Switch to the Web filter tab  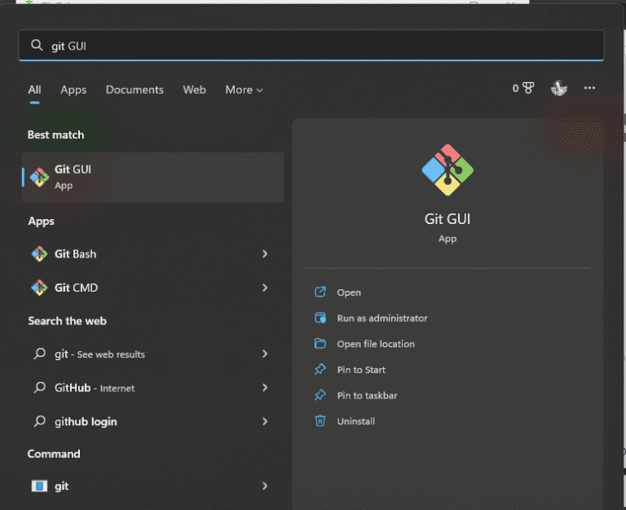tap(195, 90)
